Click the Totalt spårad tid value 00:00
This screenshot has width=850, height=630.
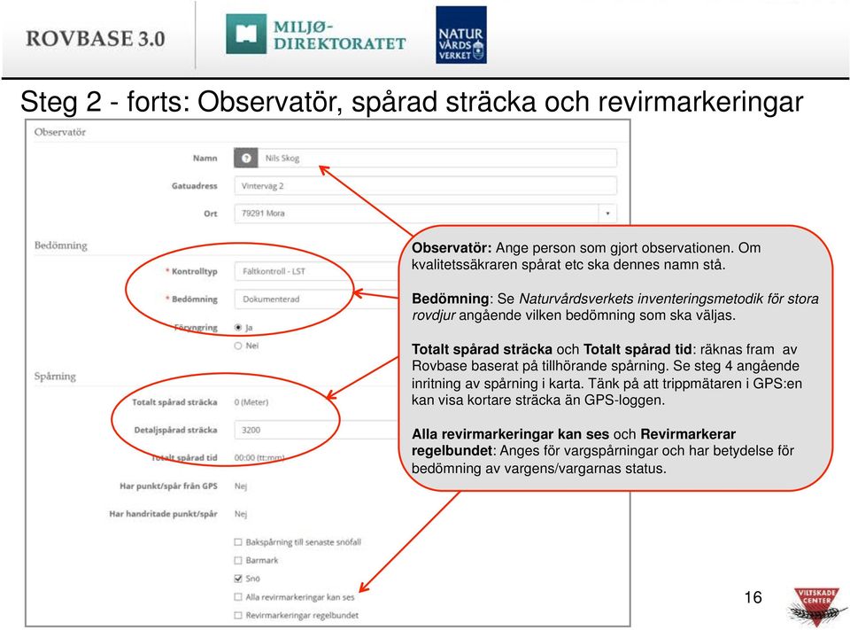(259, 457)
